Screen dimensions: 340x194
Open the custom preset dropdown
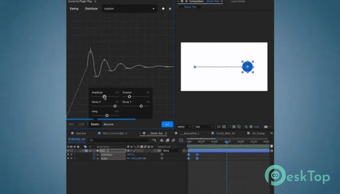click(130, 9)
